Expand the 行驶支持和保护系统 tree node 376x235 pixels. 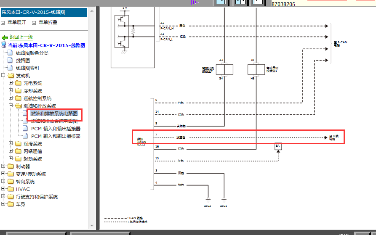pos(3,196)
